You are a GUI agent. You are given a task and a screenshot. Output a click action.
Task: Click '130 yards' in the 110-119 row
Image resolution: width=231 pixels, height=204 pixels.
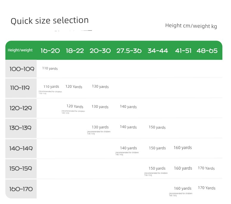tap(100, 87)
